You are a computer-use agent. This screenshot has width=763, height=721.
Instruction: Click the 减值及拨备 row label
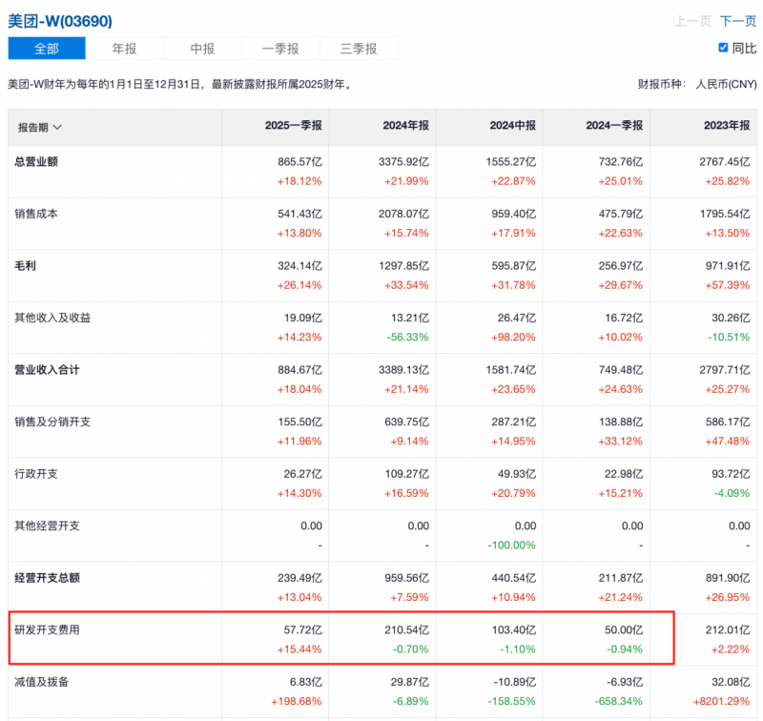[41, 682]
